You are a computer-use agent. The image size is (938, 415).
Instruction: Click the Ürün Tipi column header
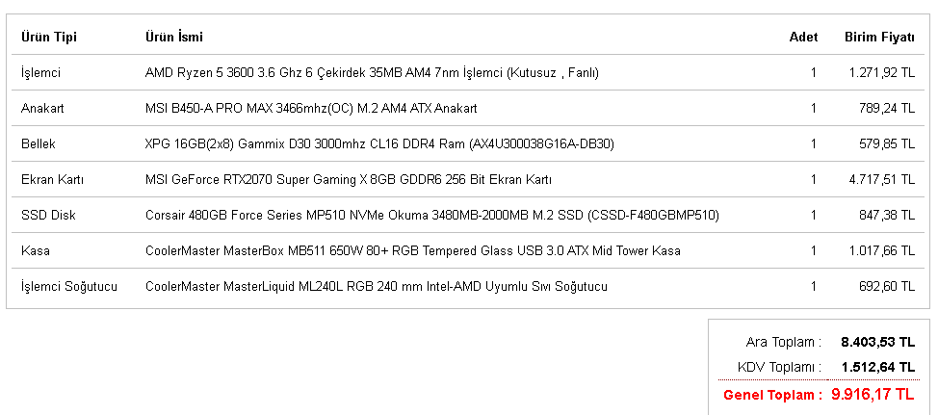tap(49, 37)
